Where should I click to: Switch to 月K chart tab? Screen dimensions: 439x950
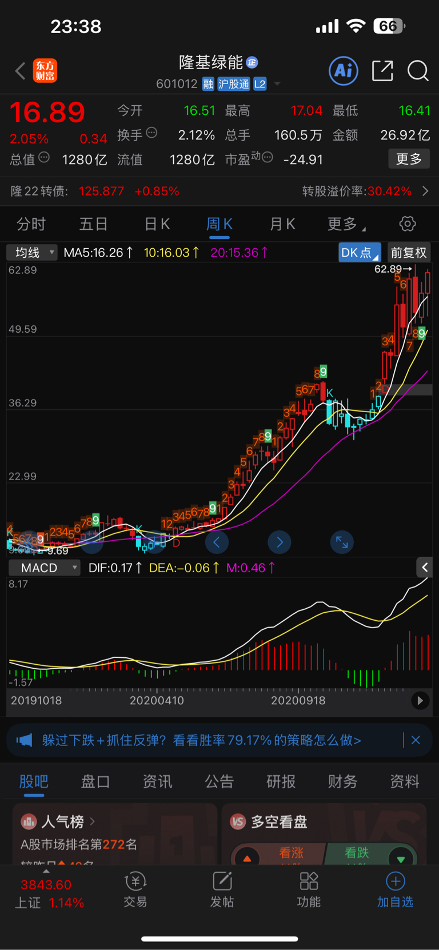(282, 224)
